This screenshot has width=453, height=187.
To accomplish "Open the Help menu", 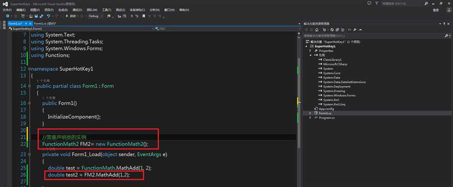I will (x=184, y=10).
